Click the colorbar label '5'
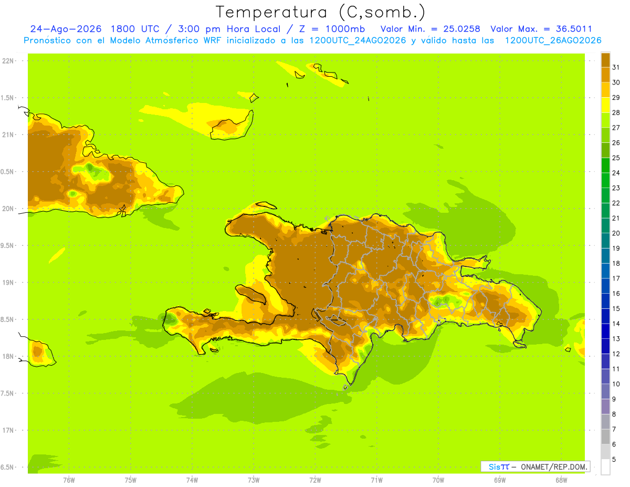 614,459
